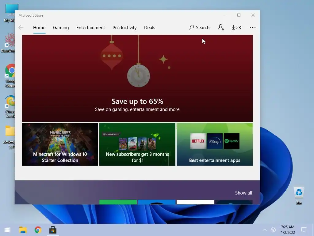This screenshot has height=236, width=314.
Task: Click the green app tile below Show all
Action: [118, 202]
